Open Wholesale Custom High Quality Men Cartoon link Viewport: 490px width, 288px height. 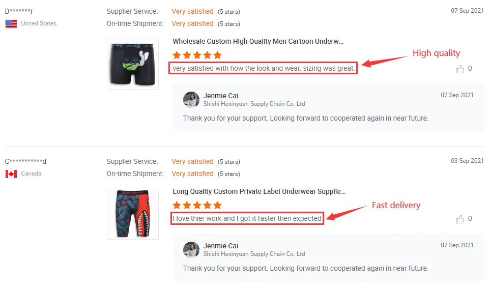[x=258, y=42]
